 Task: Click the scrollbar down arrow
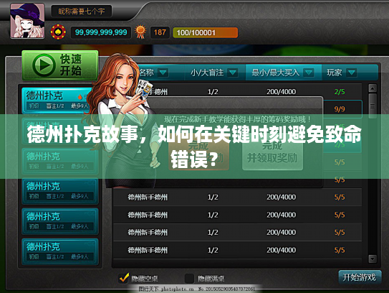373,259
